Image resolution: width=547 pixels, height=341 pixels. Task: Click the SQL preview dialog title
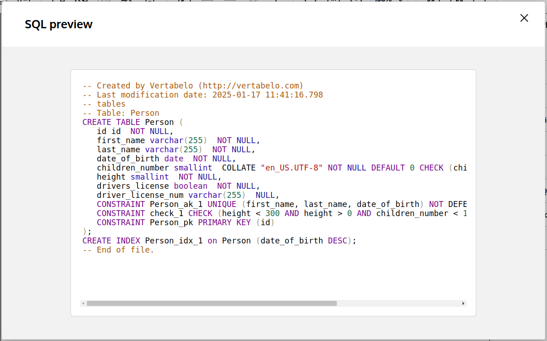58,25
